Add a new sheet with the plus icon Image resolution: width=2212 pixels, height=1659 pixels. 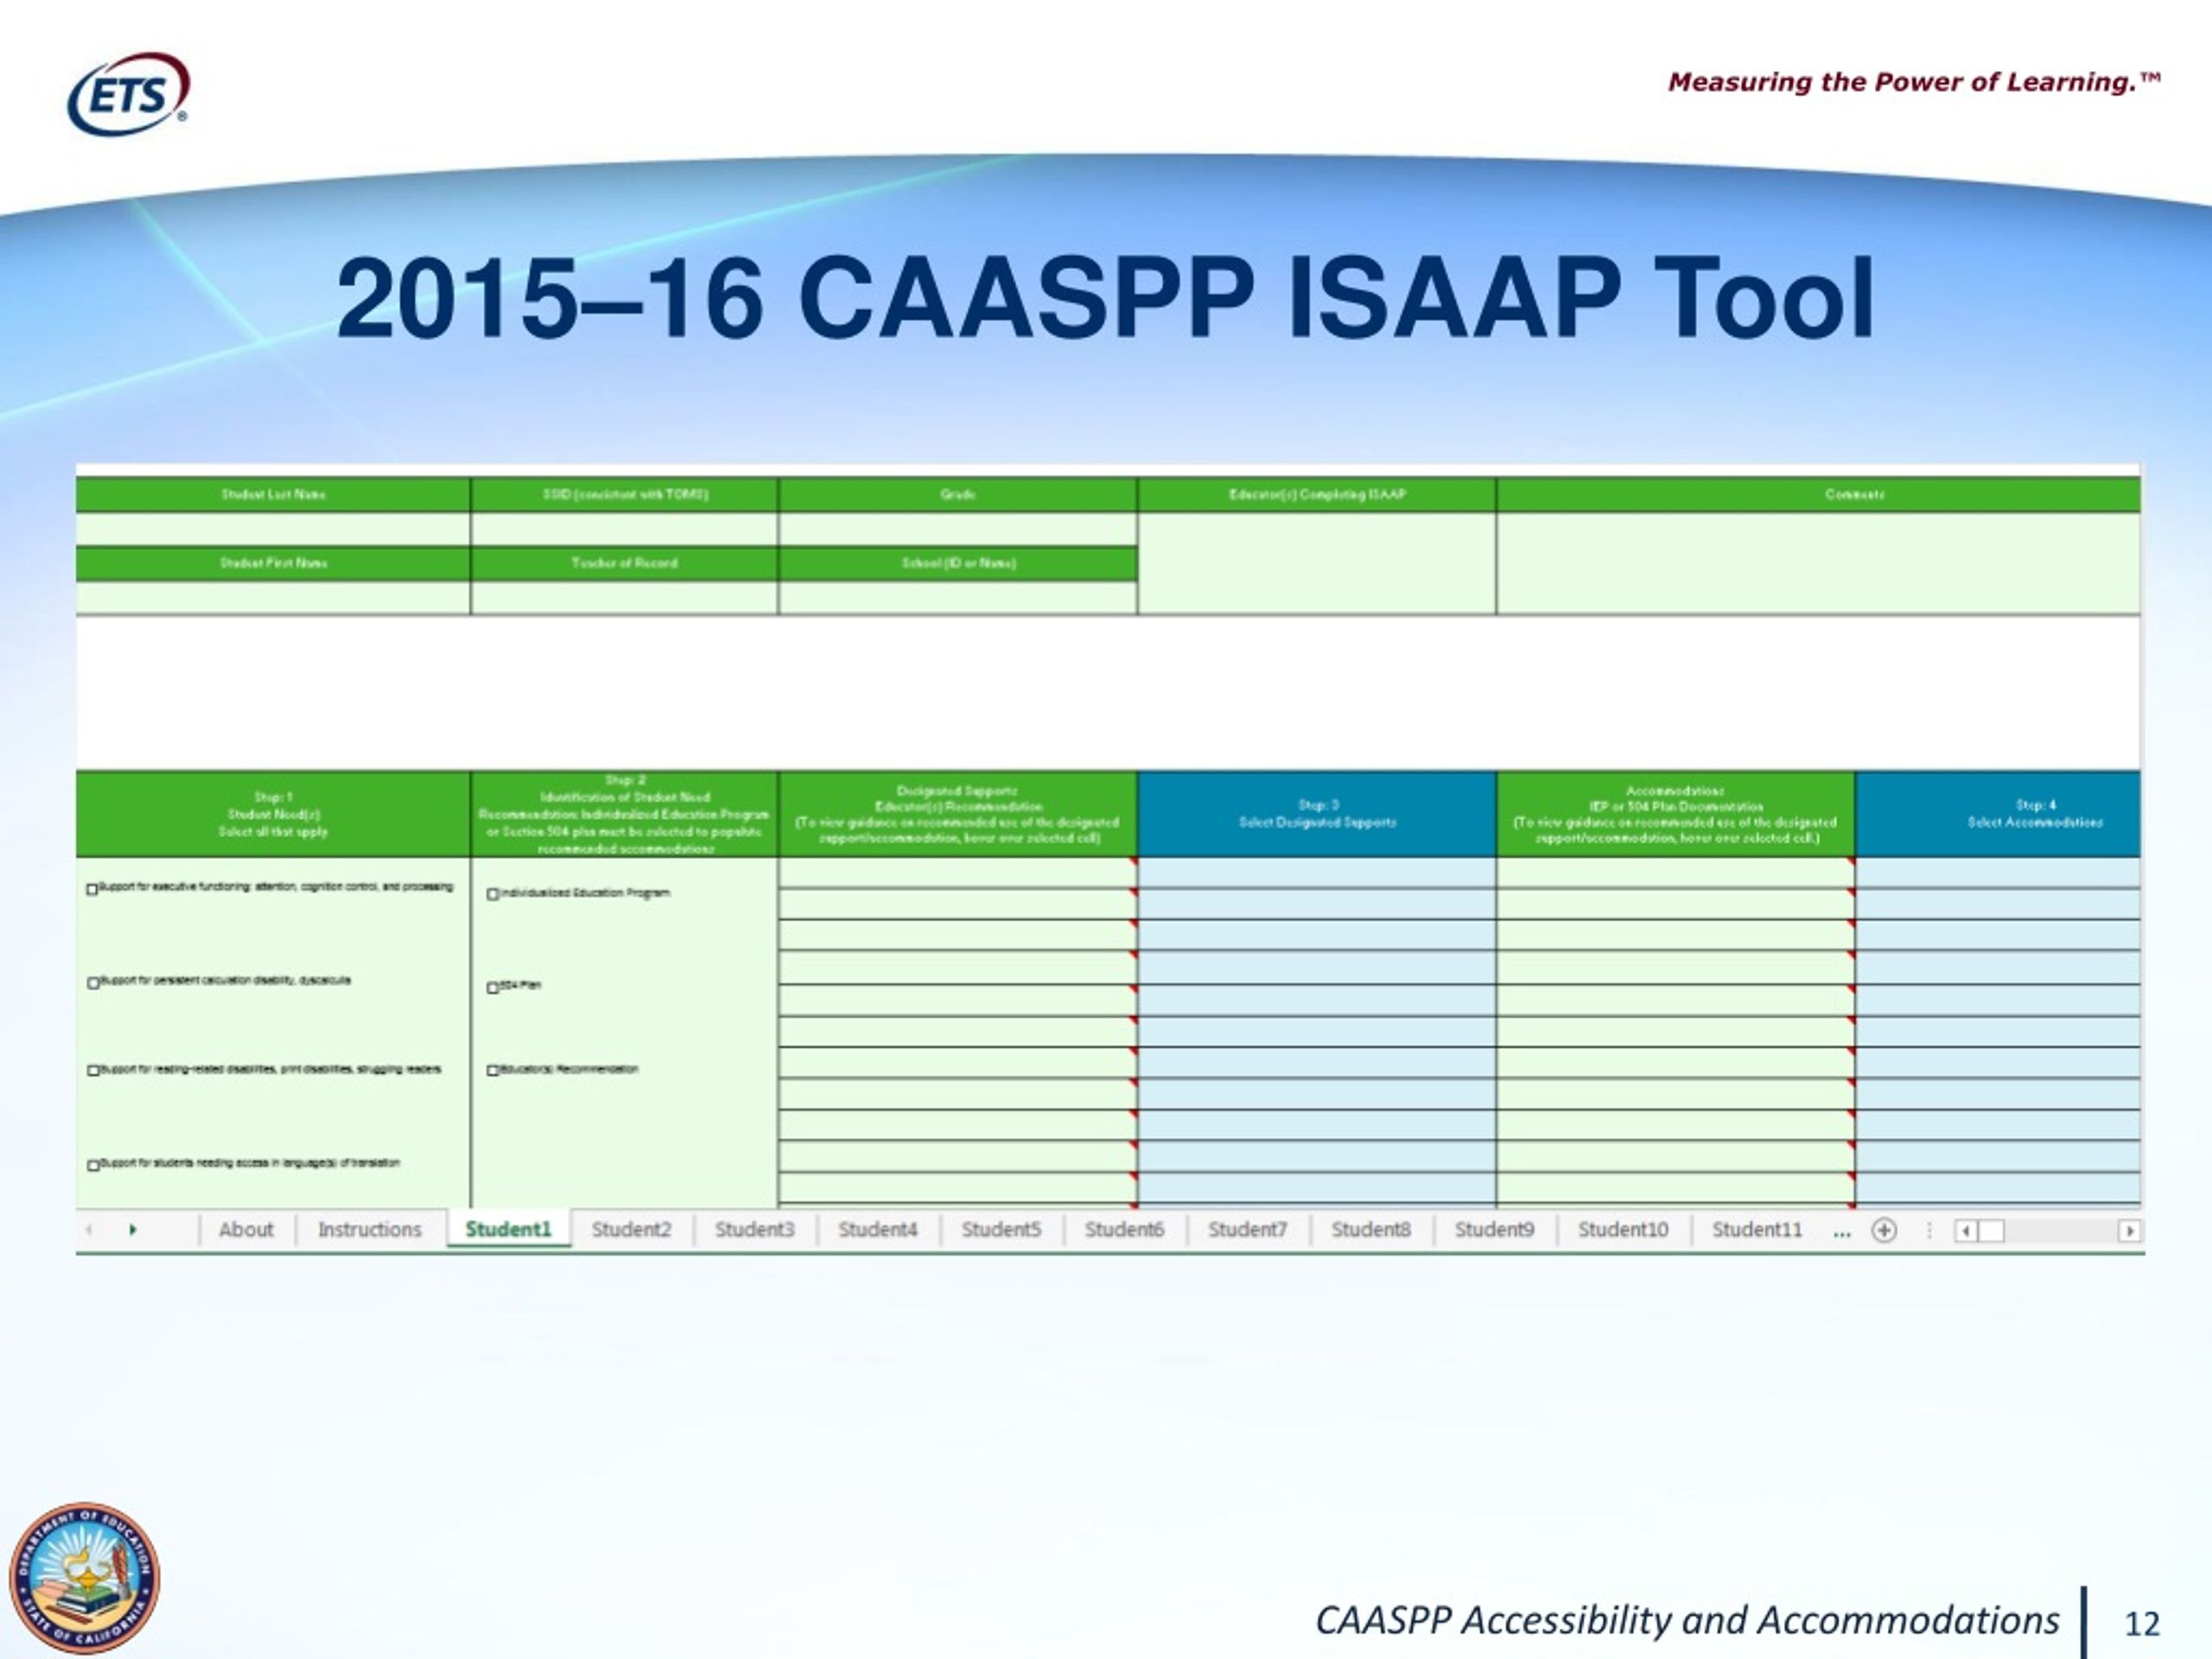(1883, 1230)
